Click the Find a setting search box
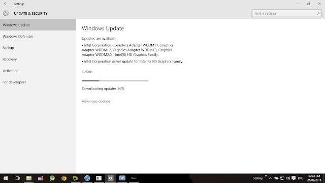Image resolution: width=325 pixels, height=183 pixels. pyautogui.click(x=286, y=13)
